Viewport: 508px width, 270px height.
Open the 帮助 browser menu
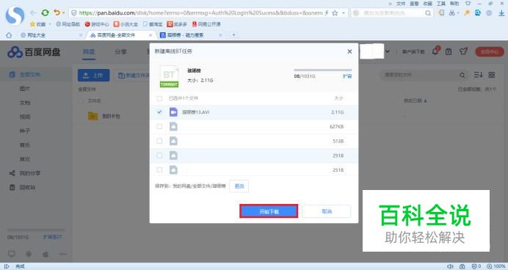click(x=454, y=4)
